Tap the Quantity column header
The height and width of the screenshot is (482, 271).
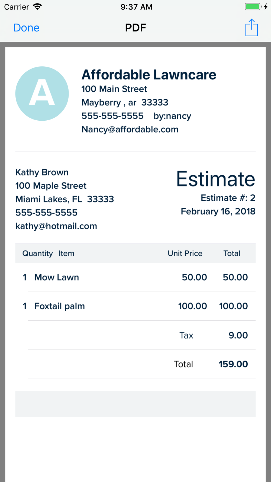[37, 253]
